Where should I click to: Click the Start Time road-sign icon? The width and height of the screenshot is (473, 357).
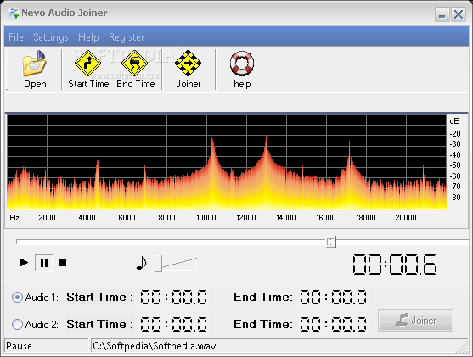click(x=87, y=63)
